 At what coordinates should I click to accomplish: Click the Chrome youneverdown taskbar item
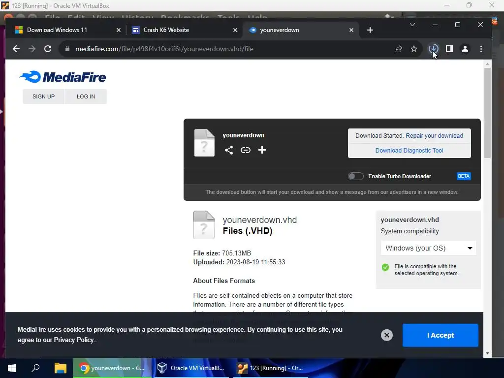[112, 368]
